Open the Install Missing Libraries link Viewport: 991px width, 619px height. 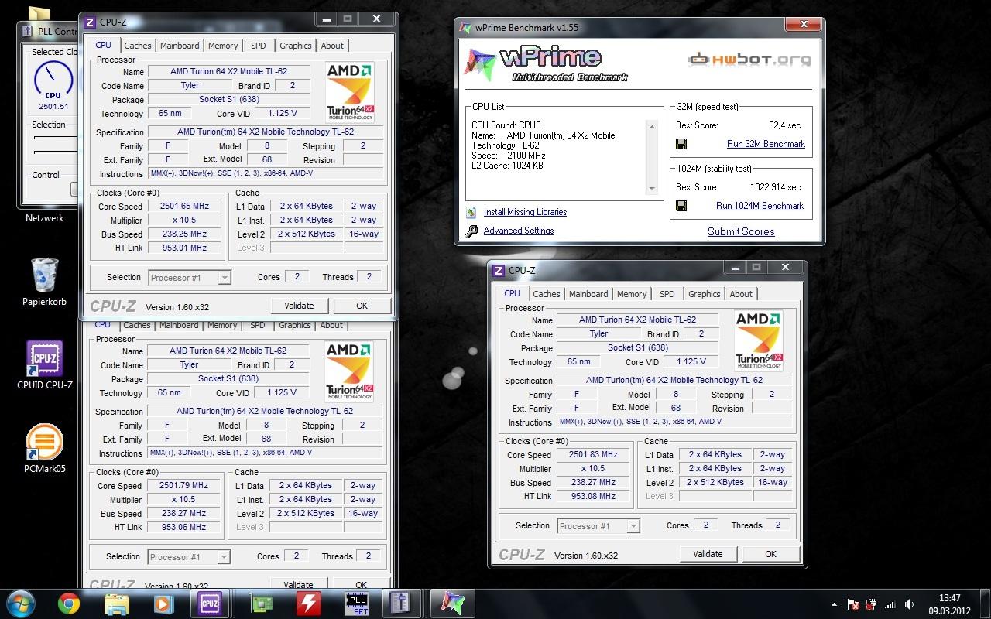pyautogui.click(x=525, y=212)
